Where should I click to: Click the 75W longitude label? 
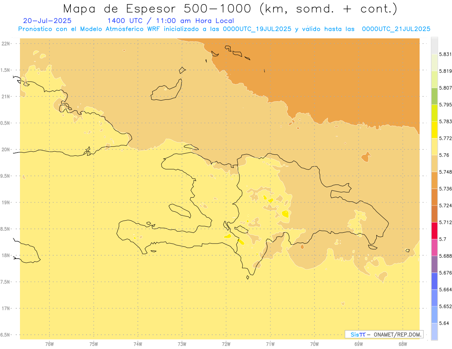coord(94,344)
